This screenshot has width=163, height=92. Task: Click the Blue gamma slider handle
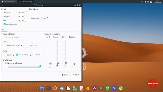pyautogui.click(x=66, y=63)
